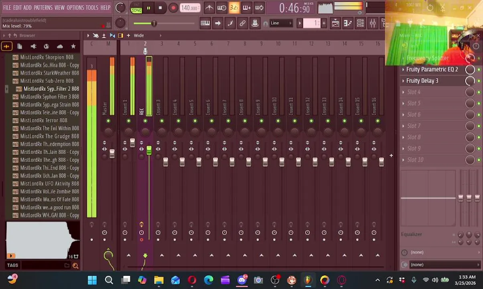483x289 pixels.
Task: Click the pattern selector number field
Action: 312,23
